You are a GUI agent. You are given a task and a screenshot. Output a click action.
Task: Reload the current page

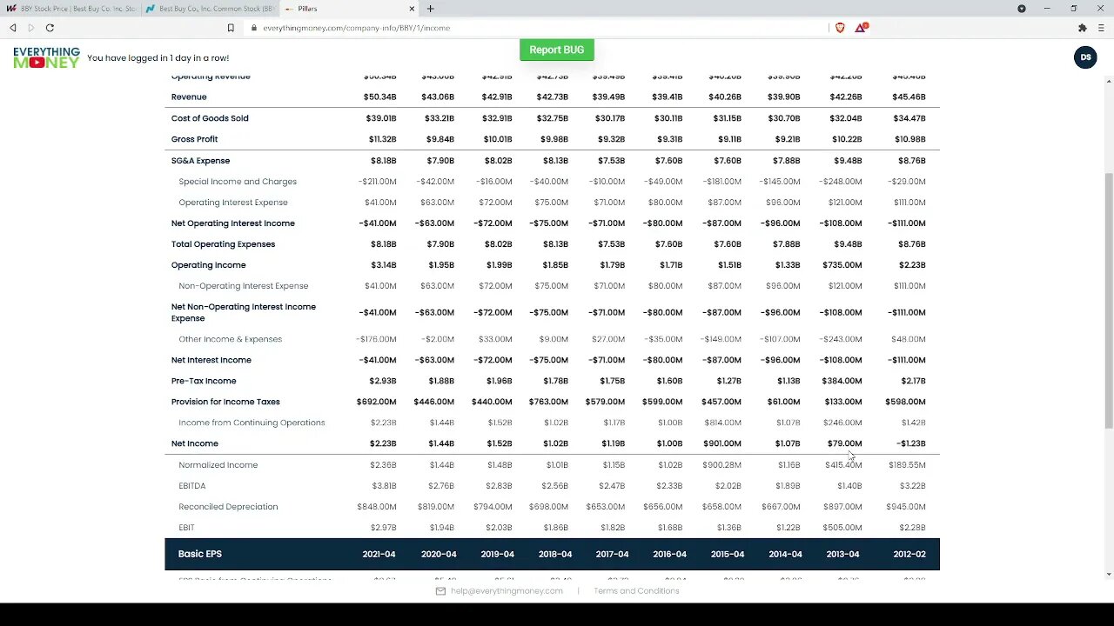click(50, 28)
